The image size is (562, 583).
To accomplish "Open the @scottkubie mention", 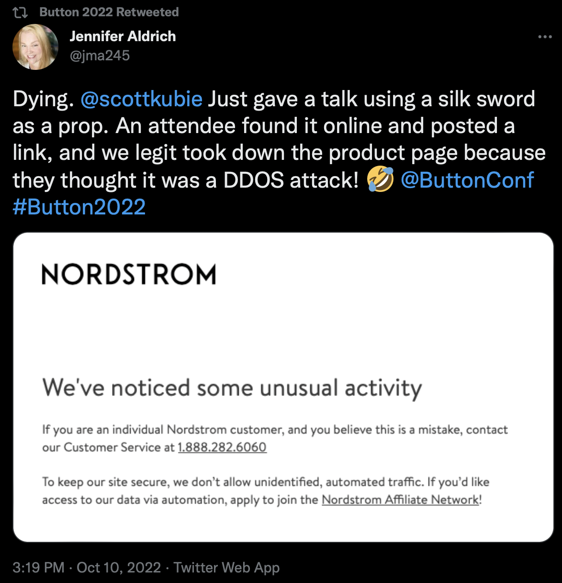I will (x=142, y=99).
